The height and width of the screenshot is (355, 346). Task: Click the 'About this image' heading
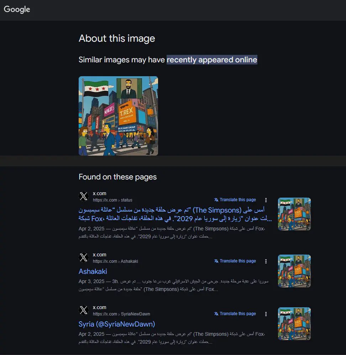click(x=117, y=38)
